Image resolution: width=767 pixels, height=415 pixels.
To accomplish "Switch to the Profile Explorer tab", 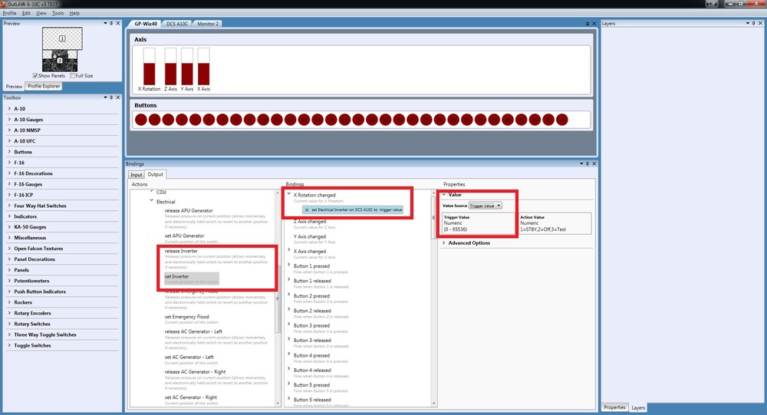I will tap(44, 86).
